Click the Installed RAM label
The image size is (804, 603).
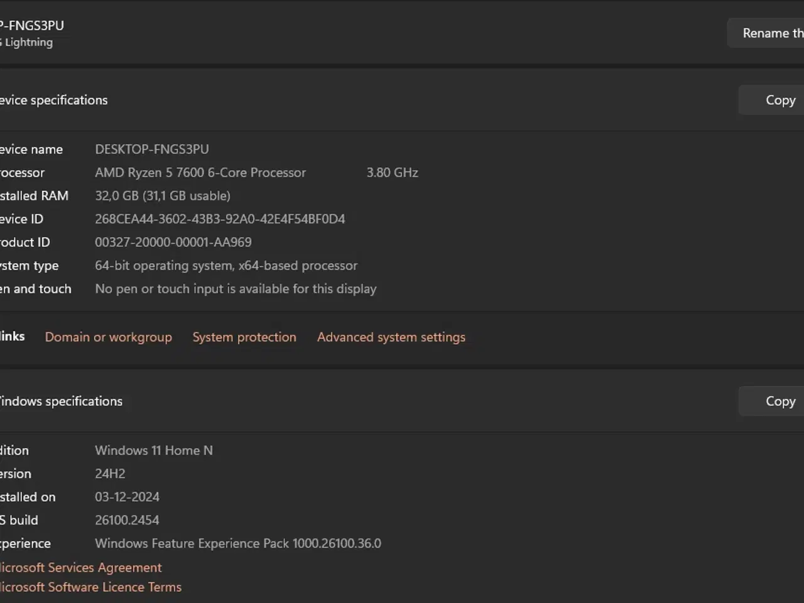click(x=34, y=196)
